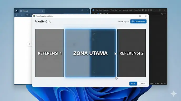Click the search box on browser new tab page
181x101 pixels.
click(x=30, y=44)
